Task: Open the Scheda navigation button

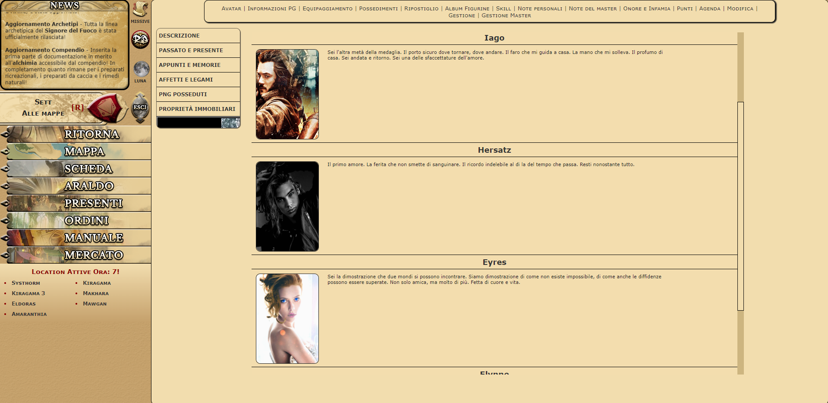Action: click(76, 169)
